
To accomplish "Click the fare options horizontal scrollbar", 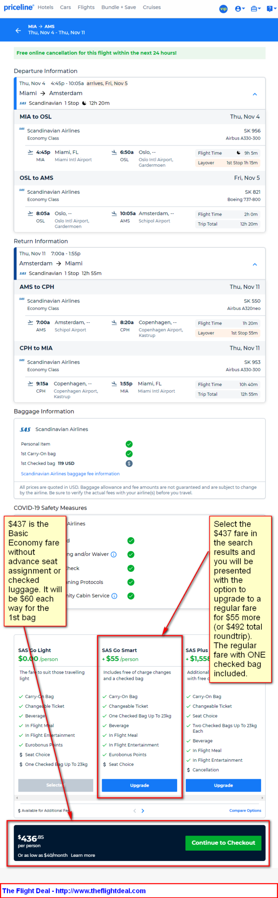I will click(139, 798).
